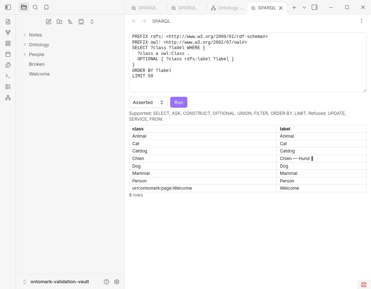This screenshot has height=289, width=371.
Task: Open the bookmarks icon
Action: click(x=46, y=7)
